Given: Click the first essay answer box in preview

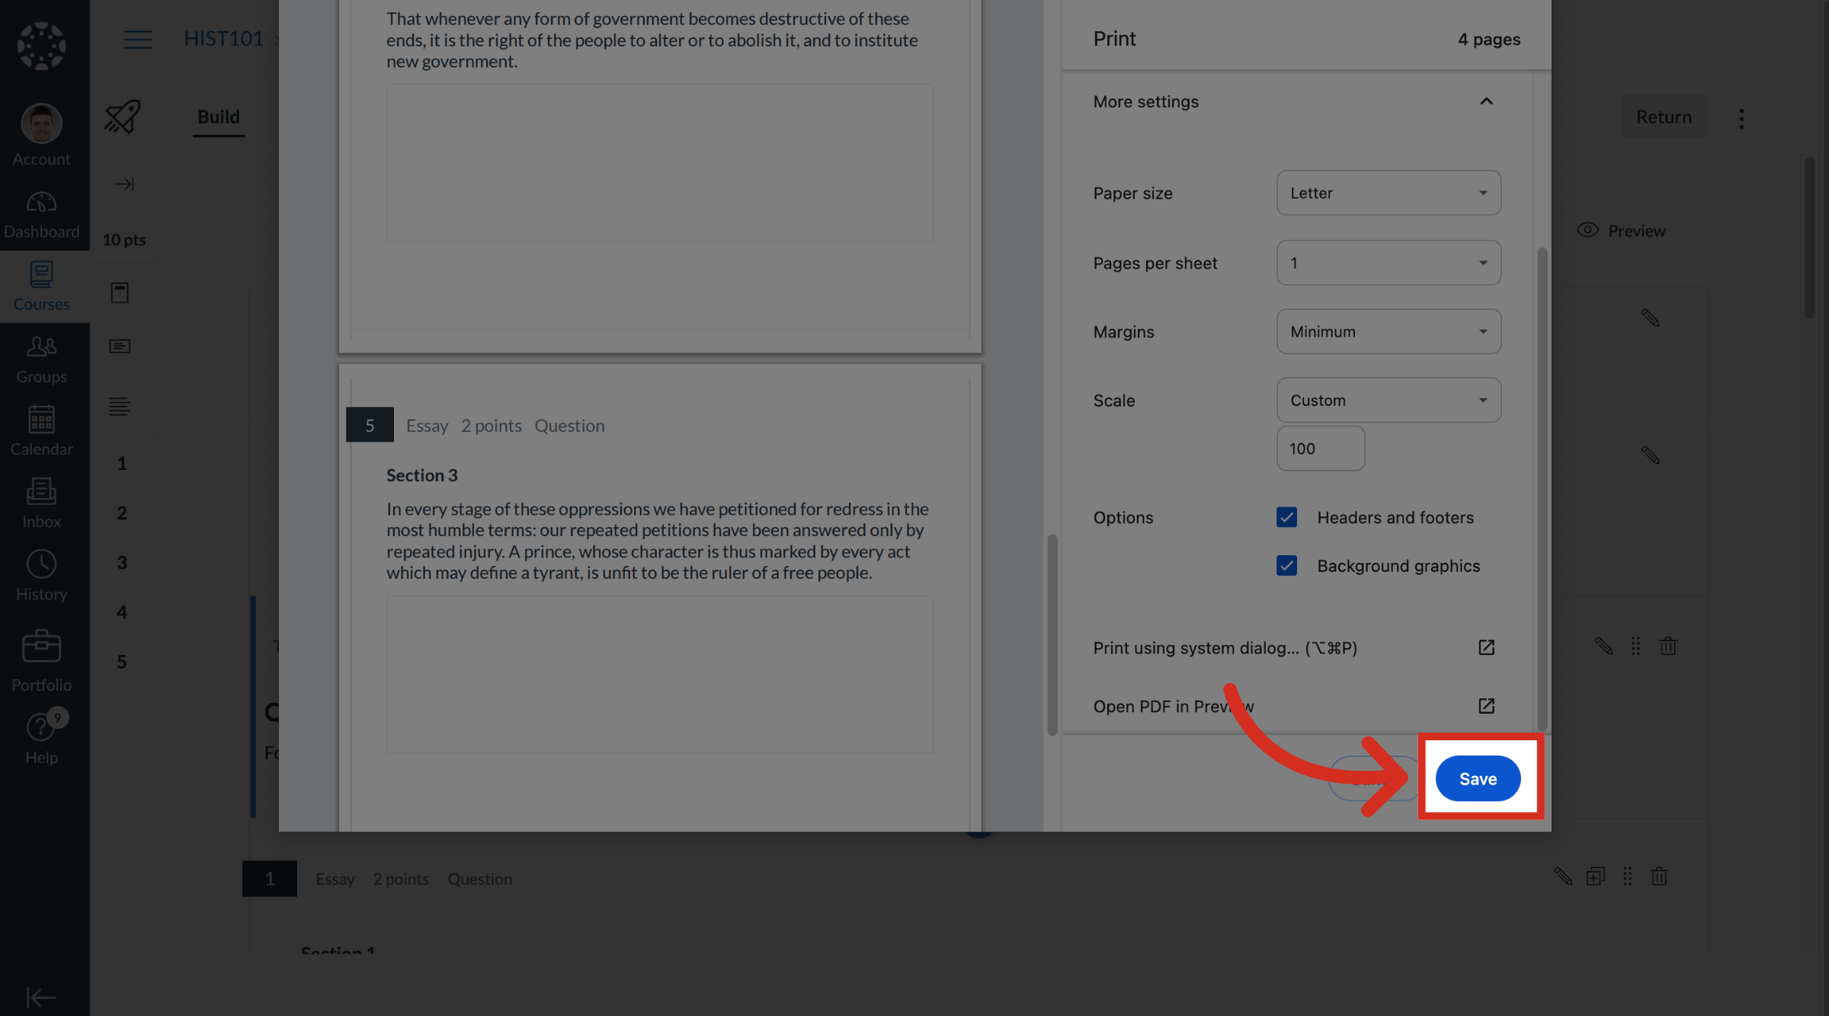Looking at the screenshot, I should click(x=660, y=162).
